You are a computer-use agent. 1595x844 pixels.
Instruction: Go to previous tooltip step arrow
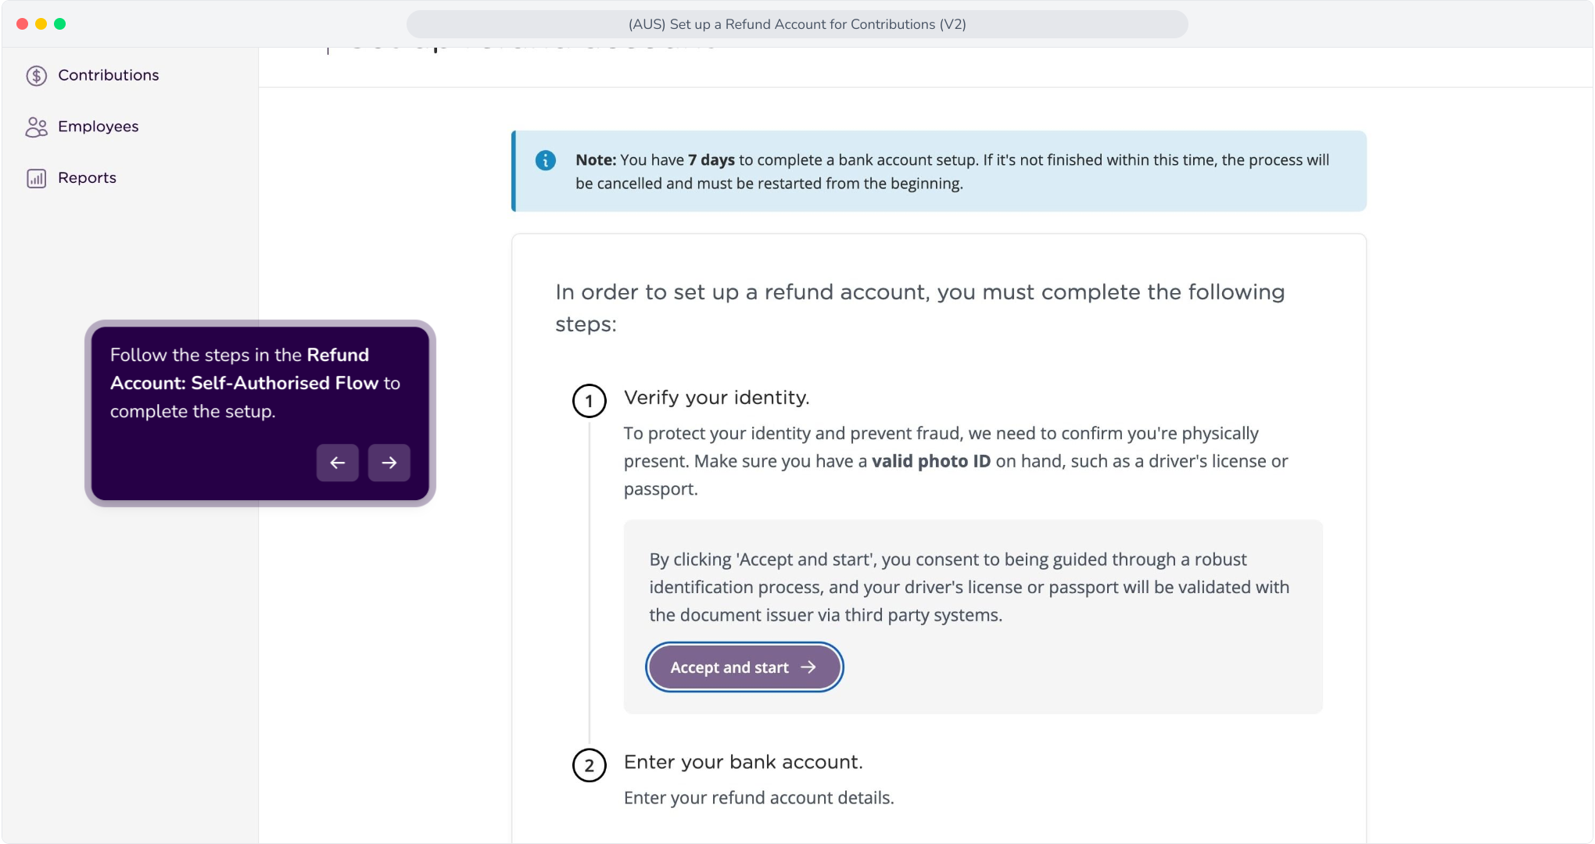tap(337, 463)
